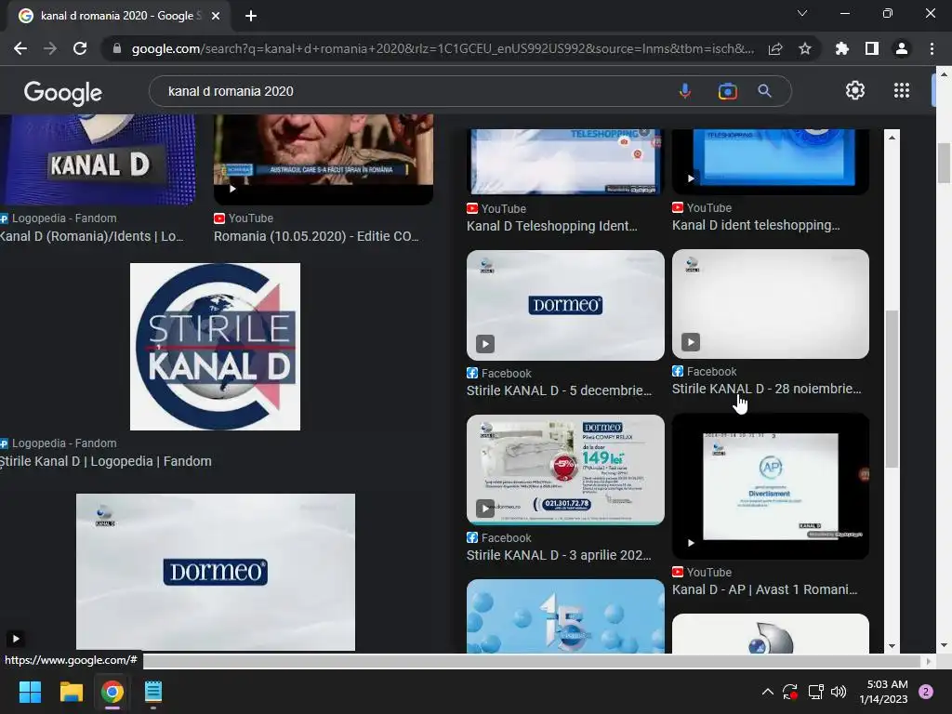Close the kanal d romania tab
Screen dimensions: 952x714
[x=216, y=16]
